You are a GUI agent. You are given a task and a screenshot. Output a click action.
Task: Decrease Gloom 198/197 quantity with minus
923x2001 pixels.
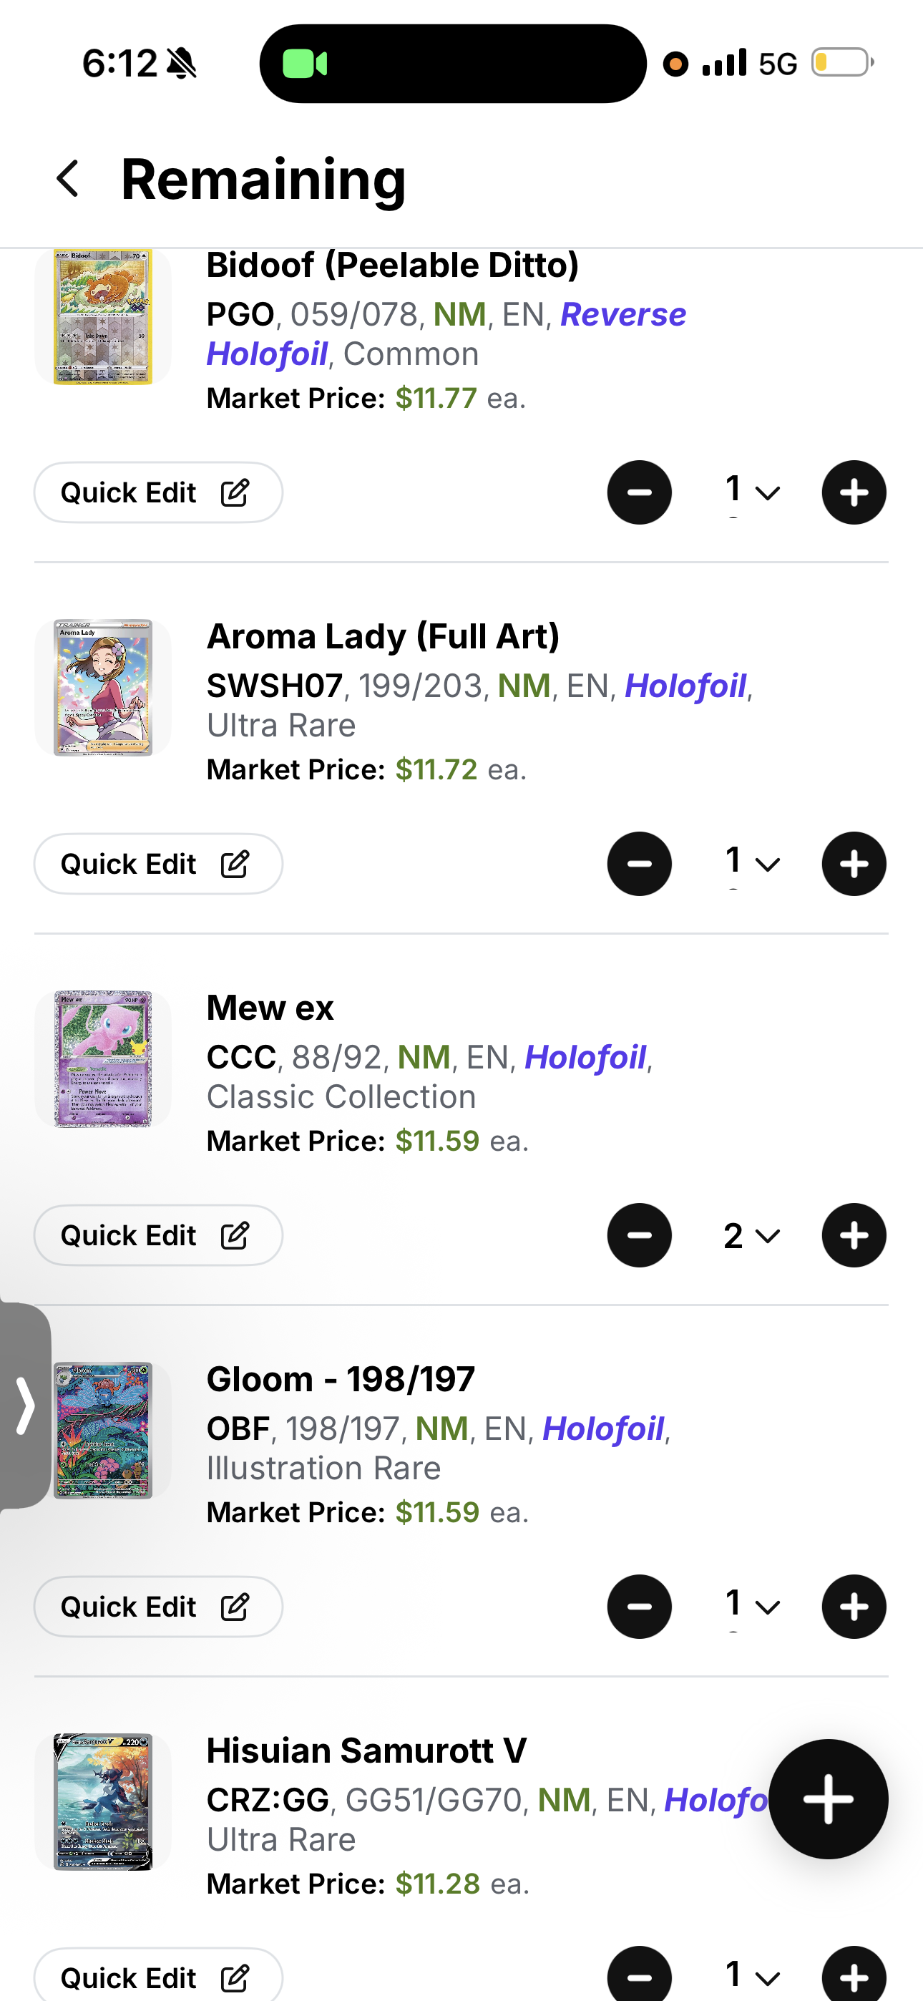(640, 1607)
